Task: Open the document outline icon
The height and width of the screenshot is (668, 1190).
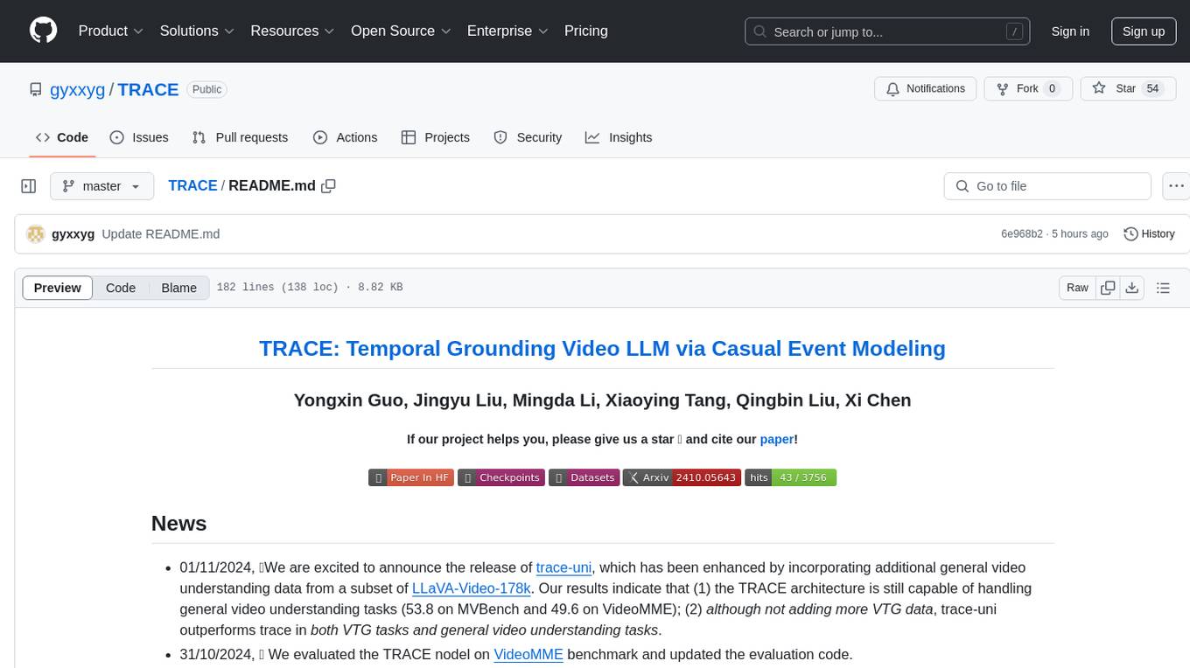Action: coord(1163,288)
